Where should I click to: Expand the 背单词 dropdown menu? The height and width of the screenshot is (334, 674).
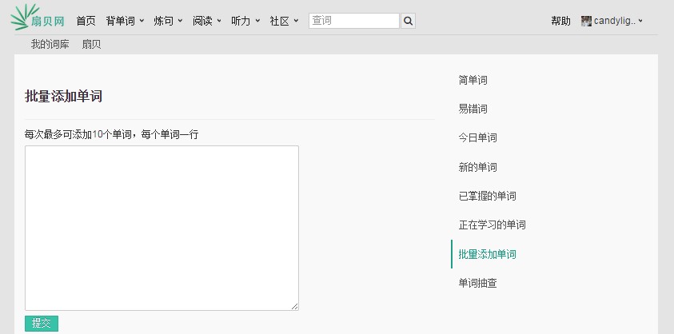pos(125,21)
